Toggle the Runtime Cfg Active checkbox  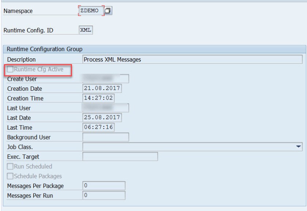tap(10, 69)
